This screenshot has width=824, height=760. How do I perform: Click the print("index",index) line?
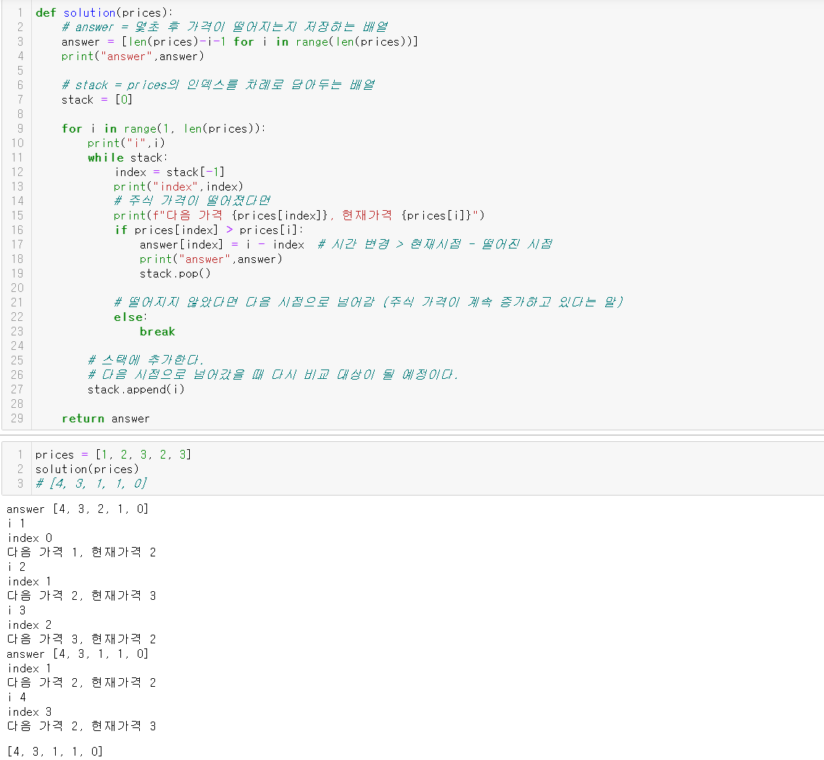[x=178, y=186]
